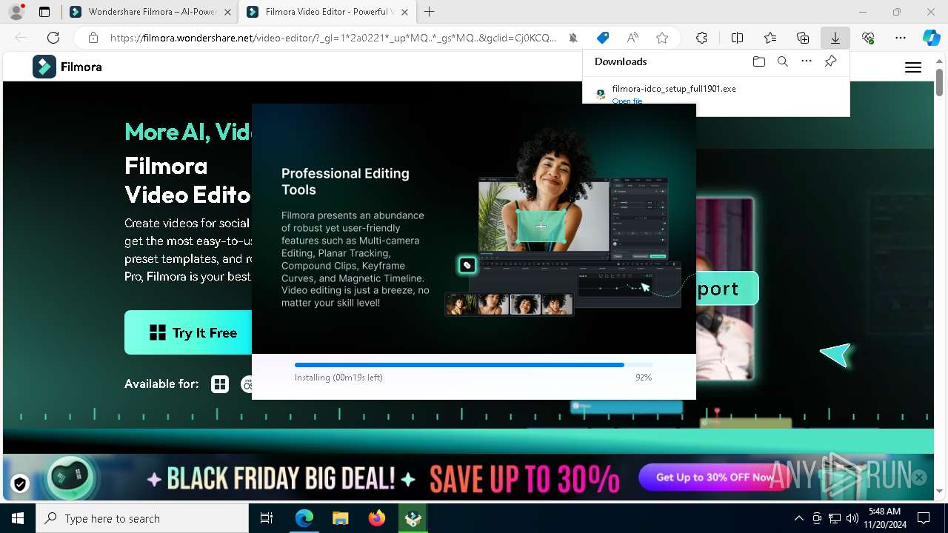
Task: Click the Windows platform icon after Available for
Action: pos(220,384)
